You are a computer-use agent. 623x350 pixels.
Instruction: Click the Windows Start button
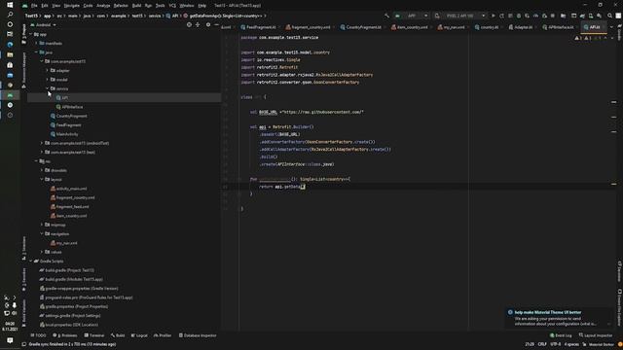coord(10,5)
